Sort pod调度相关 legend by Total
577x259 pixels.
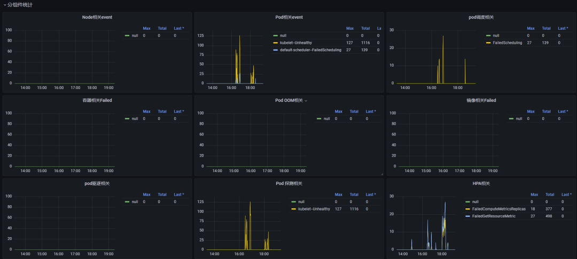click(x=546, y=28)
